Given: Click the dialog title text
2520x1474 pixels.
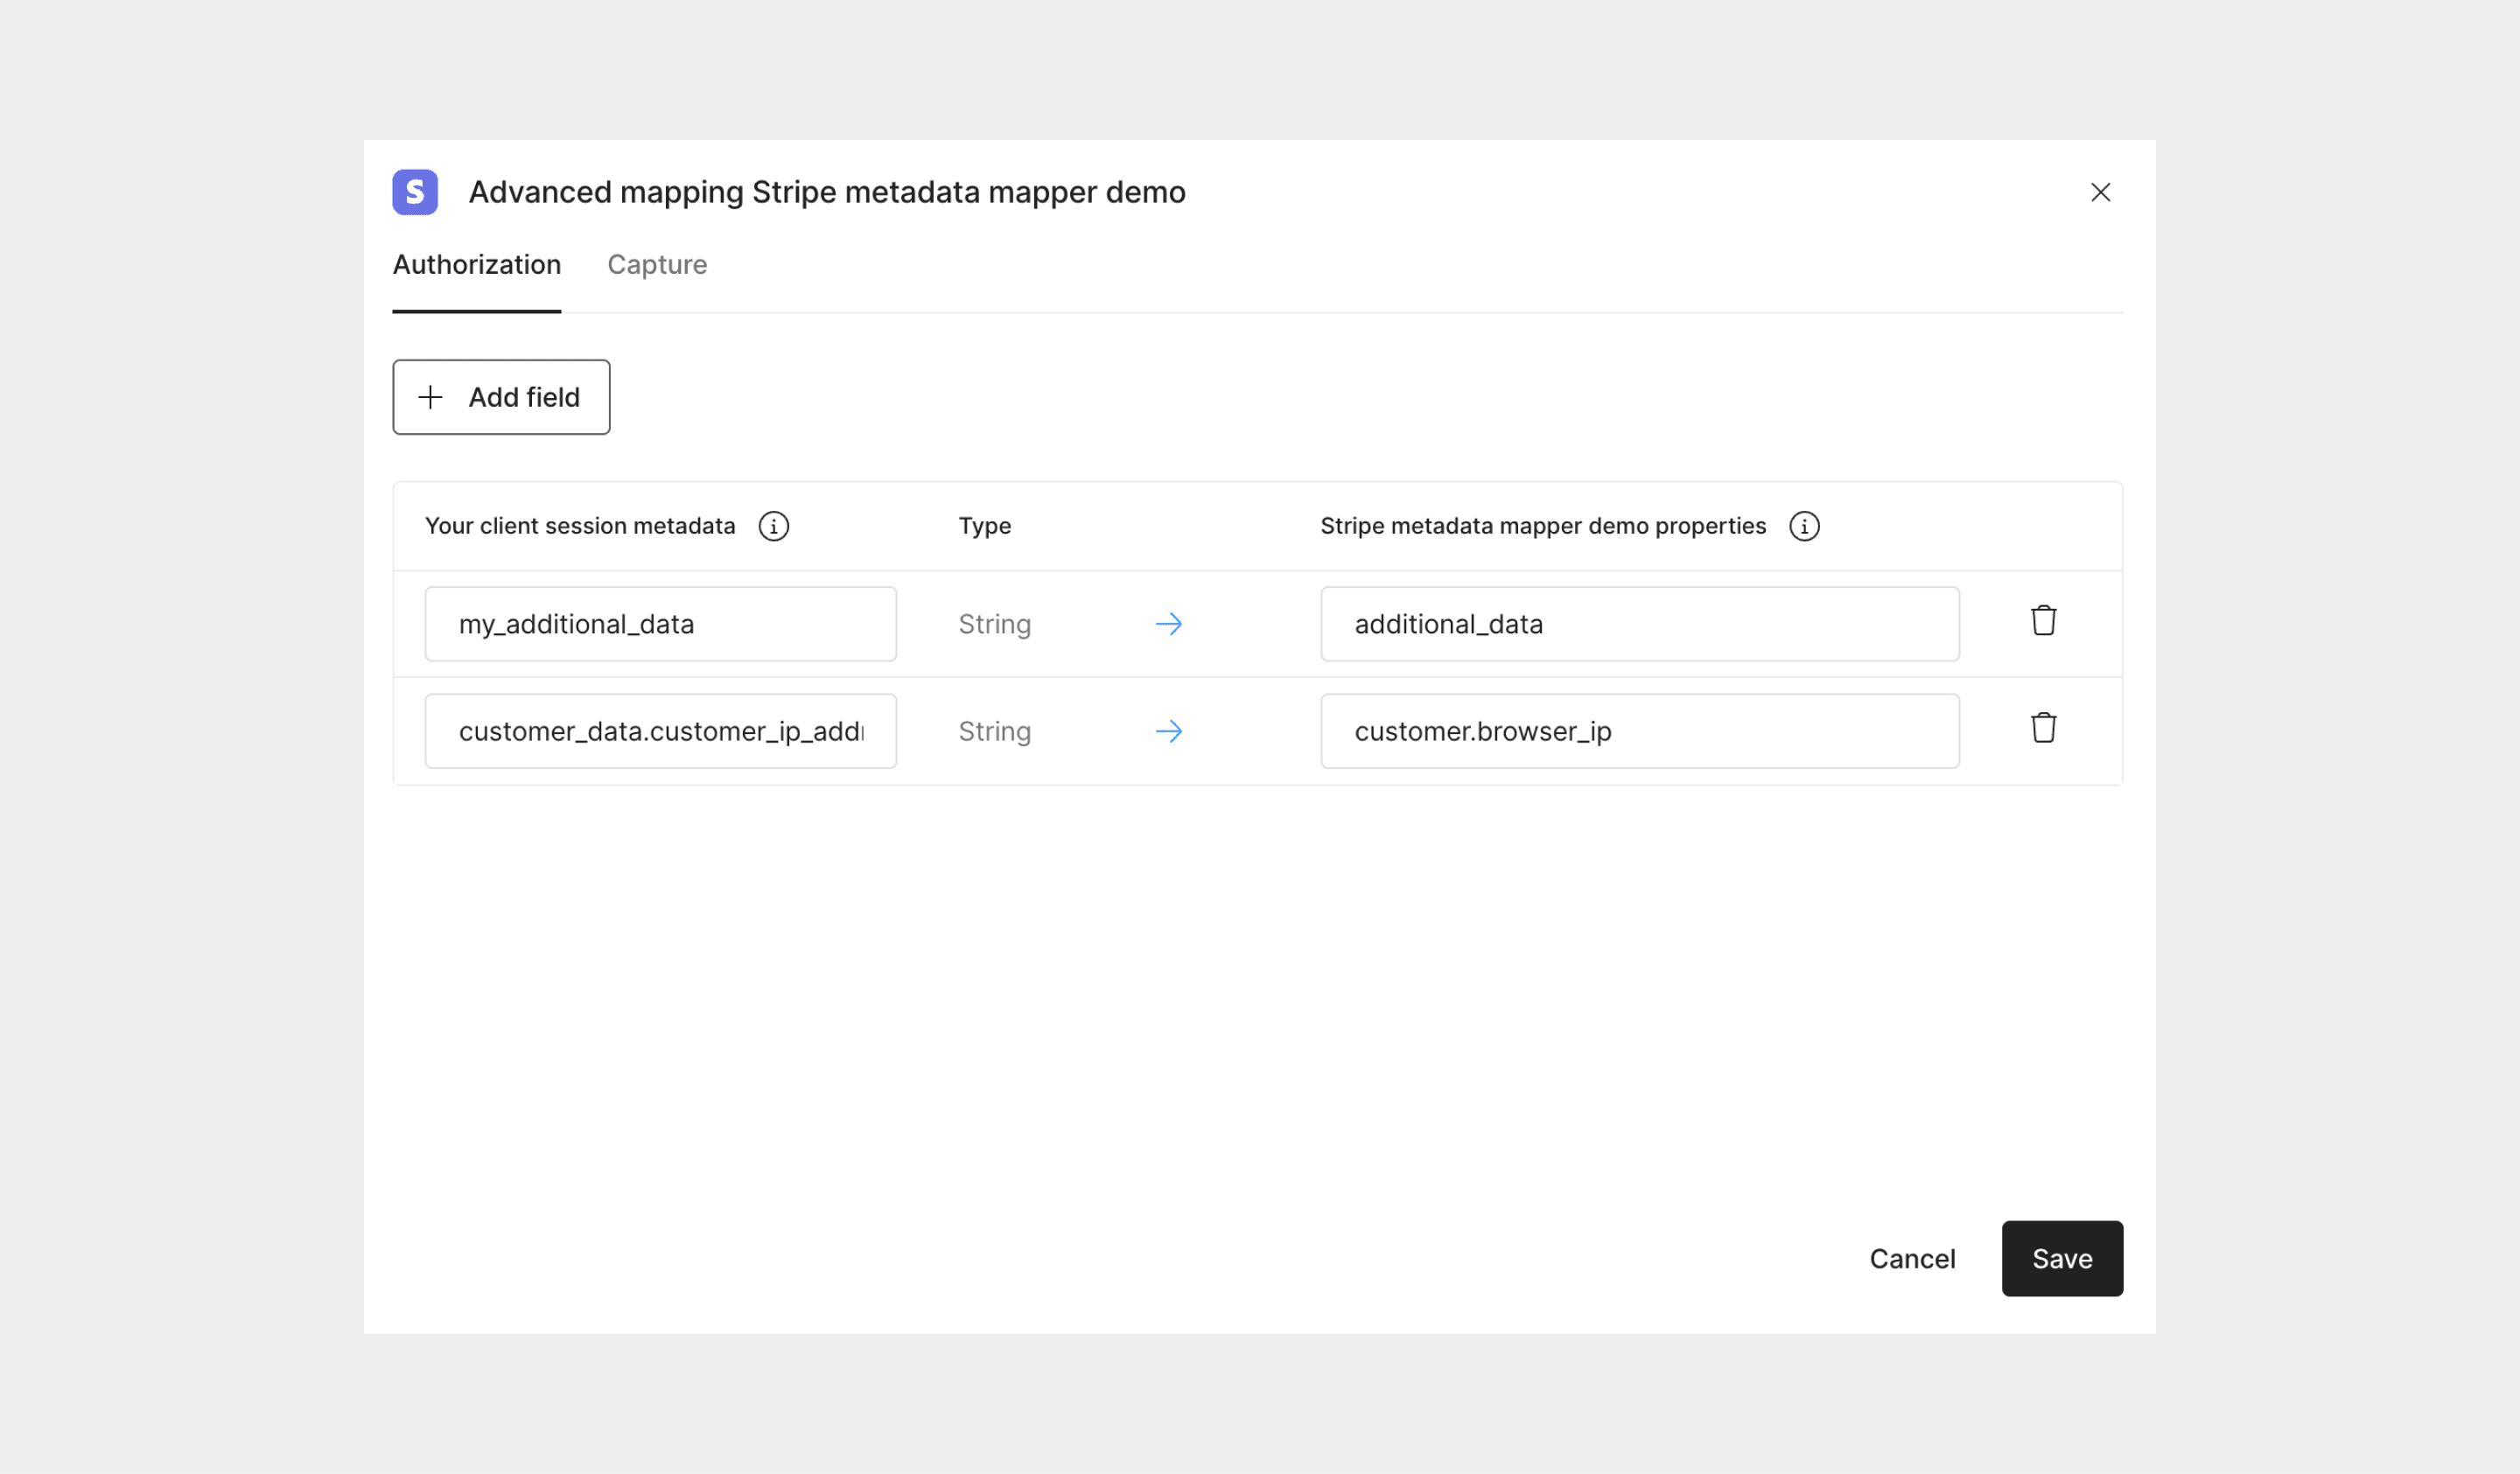Looking at the screenshot, I should 827,192.
